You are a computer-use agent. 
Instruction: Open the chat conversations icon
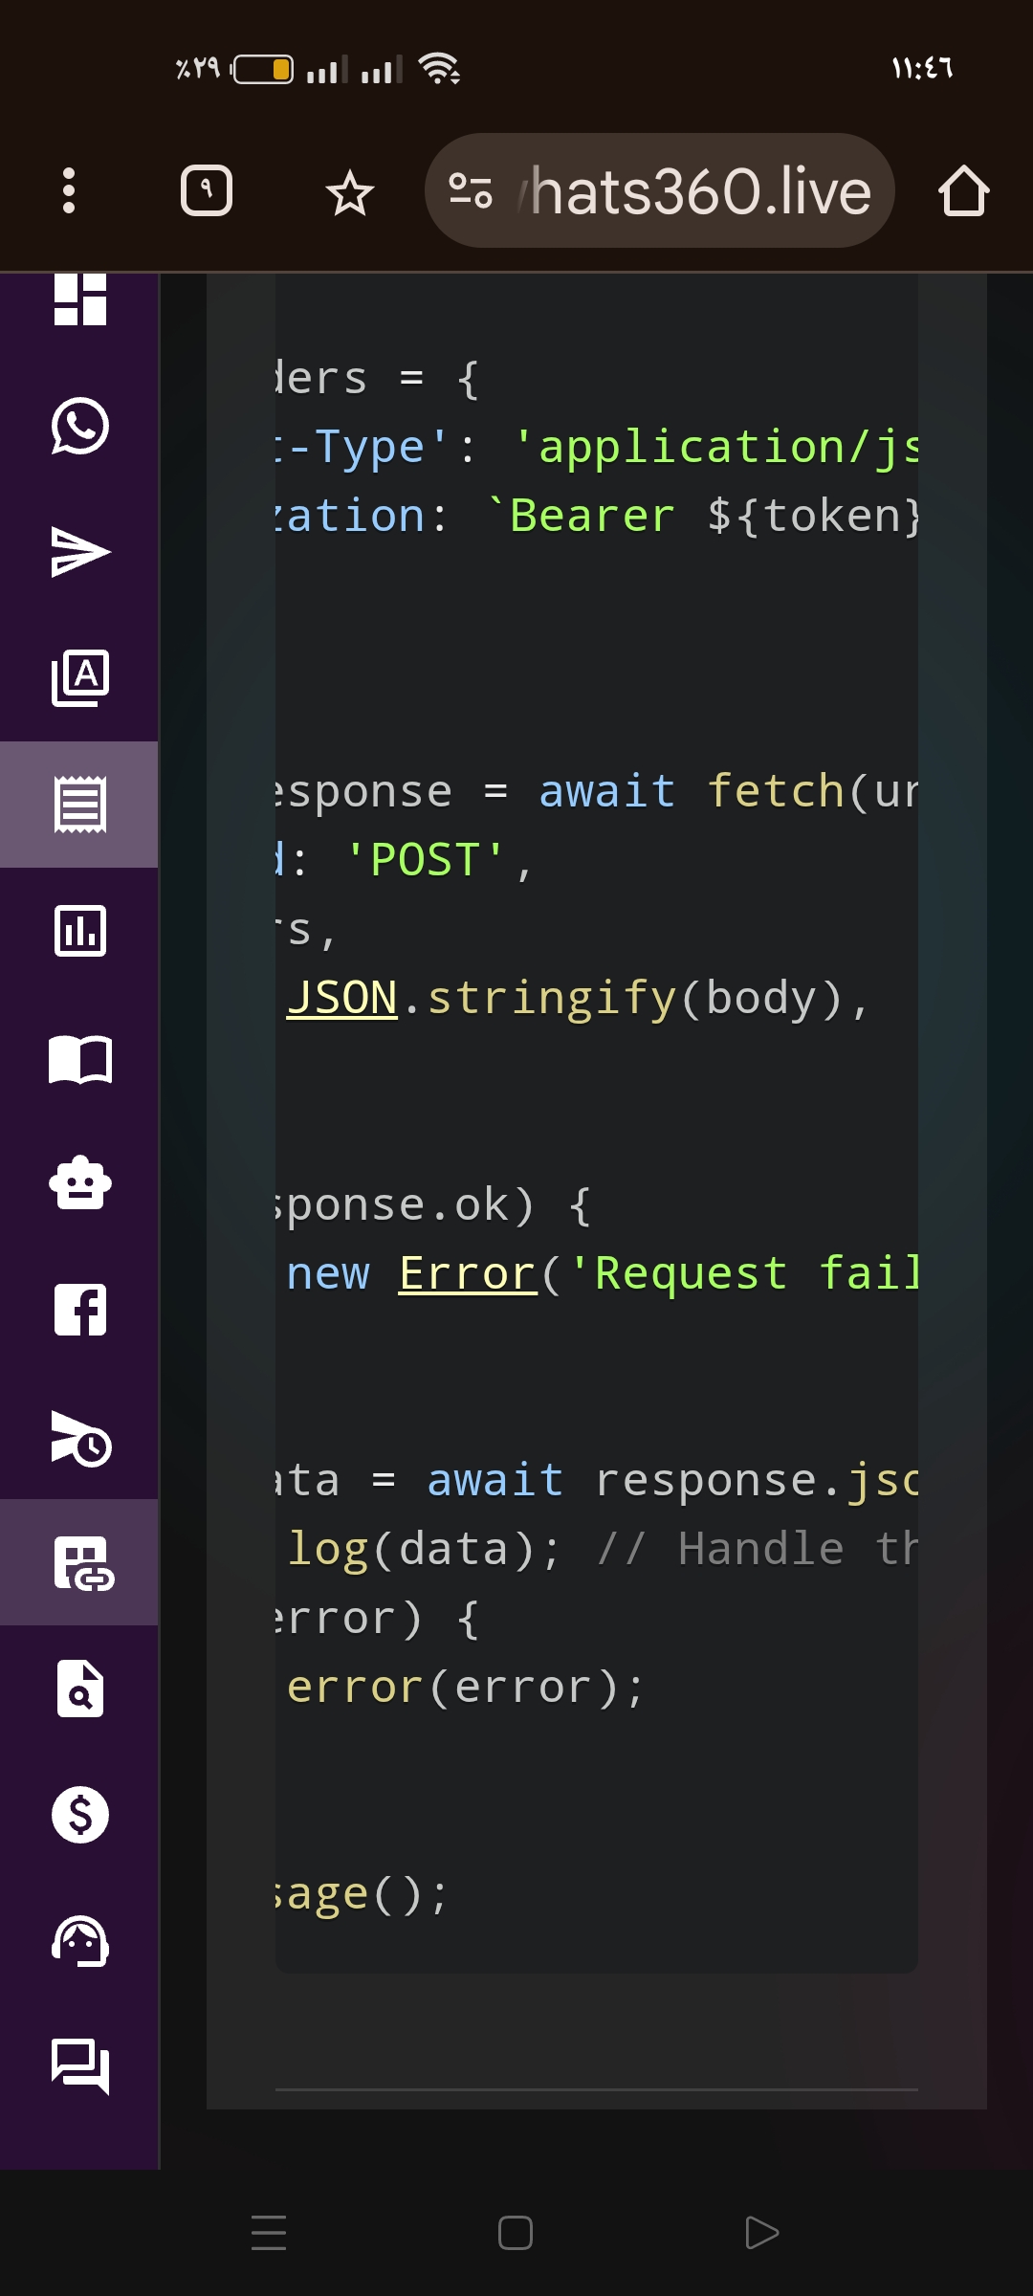pyautogui.click(x=80, y=2067)
